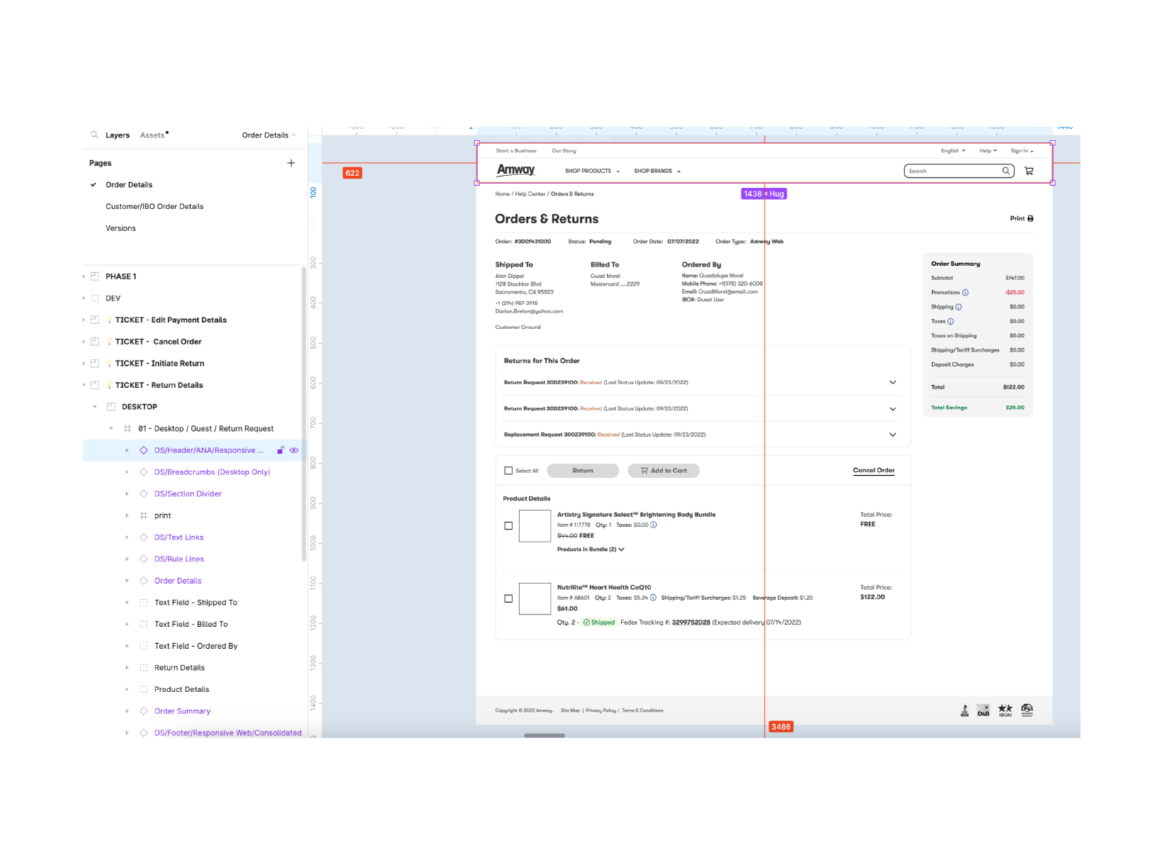Click frame icon of 01 - Desktop / Guest layer
Image resolution: width=1162 pixels, height=851 pixels.
pos(127,428)
